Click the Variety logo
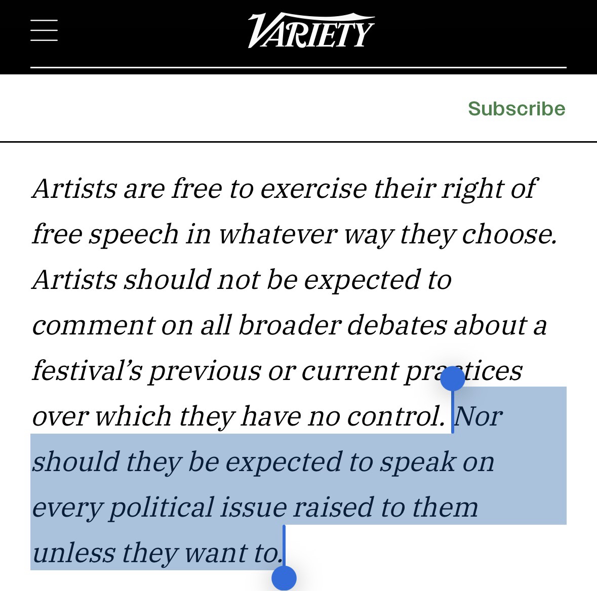 click(311, 31)
